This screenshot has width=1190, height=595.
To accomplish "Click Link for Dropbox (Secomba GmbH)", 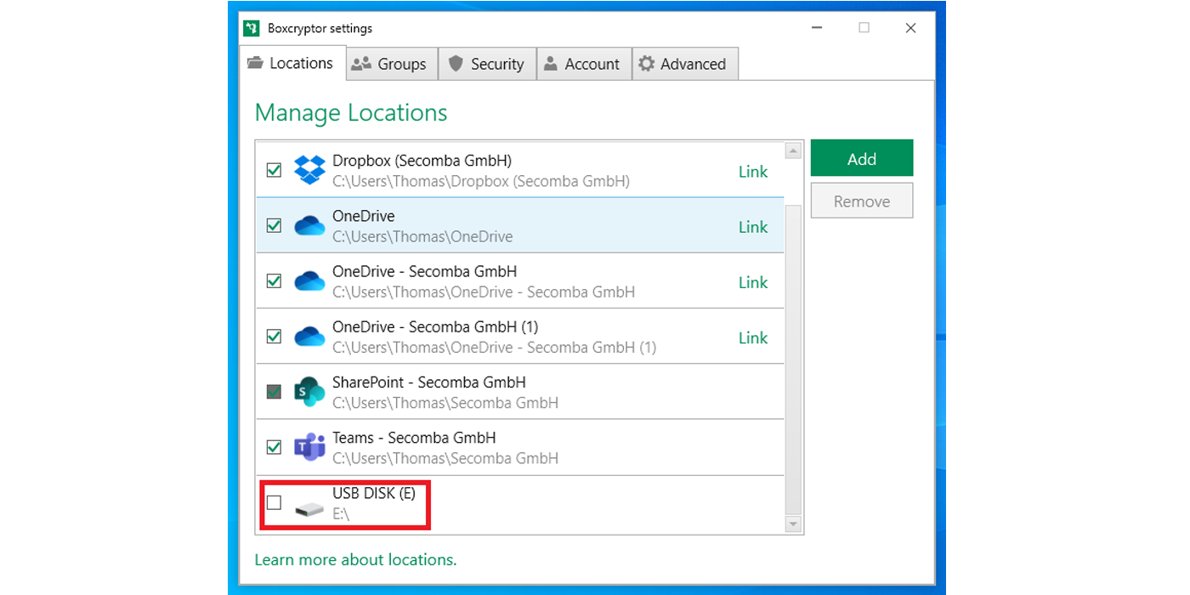I will pos(752,172).
